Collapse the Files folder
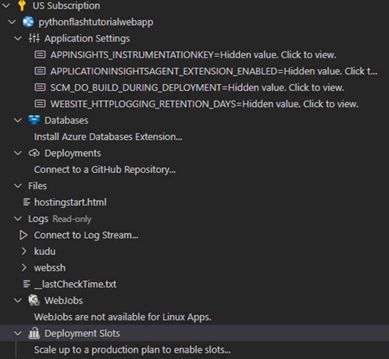 (x=18, y=186)
